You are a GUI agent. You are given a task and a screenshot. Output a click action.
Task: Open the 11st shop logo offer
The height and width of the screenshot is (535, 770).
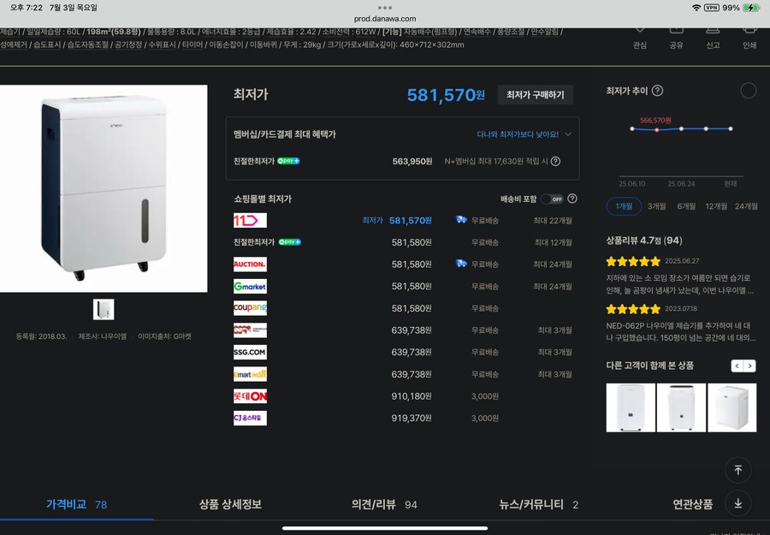(250, 220)
